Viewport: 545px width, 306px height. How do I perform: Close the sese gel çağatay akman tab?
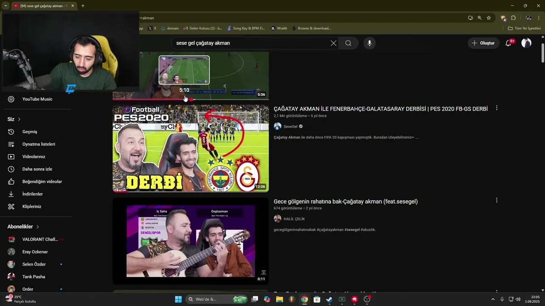point(72,6)
